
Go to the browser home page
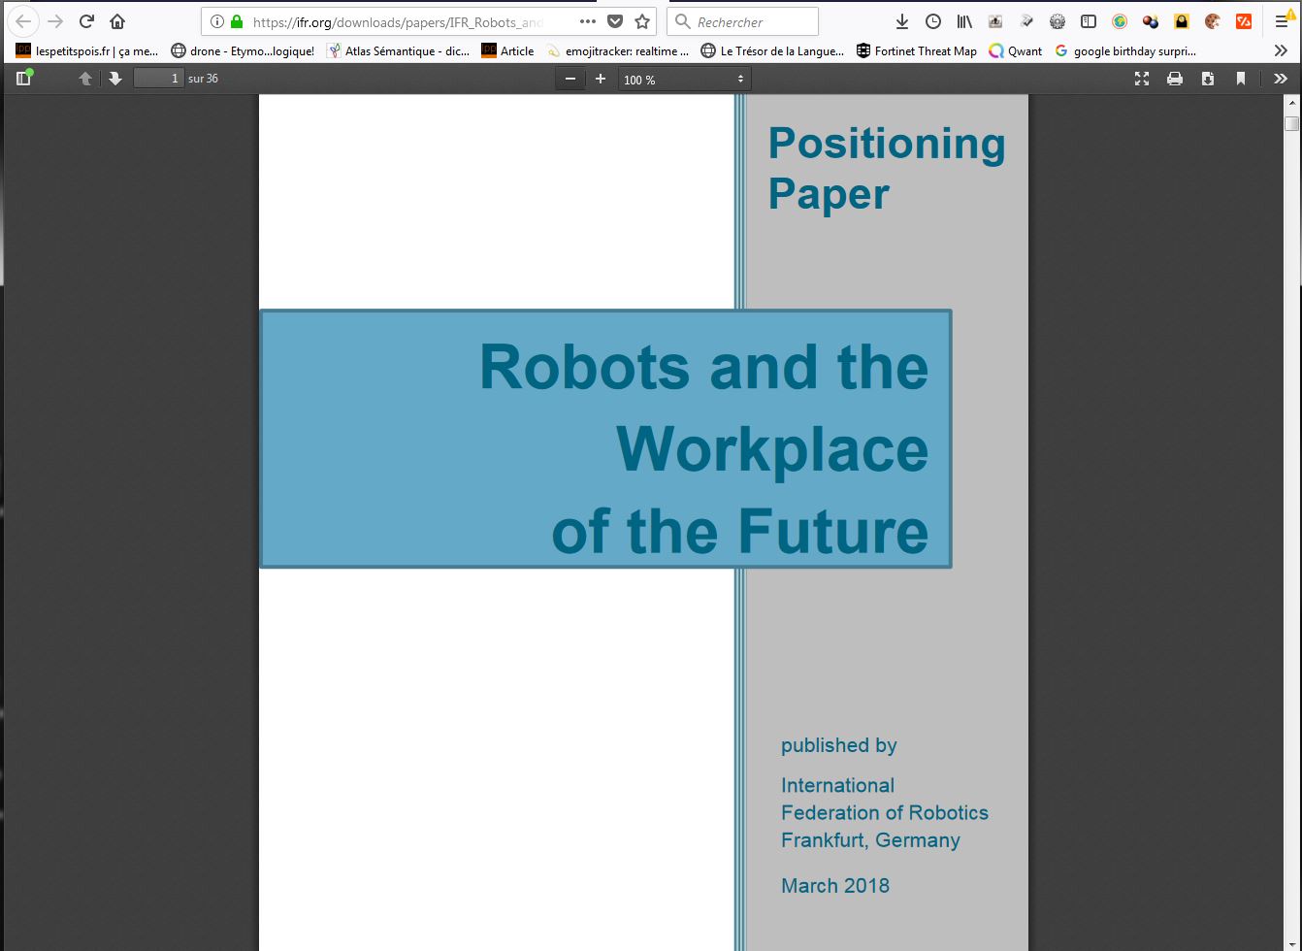pos(117,21)
